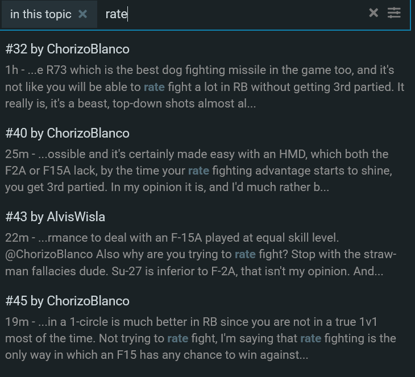This screenshot has width=415, height=377.
Task: Click the "19m" timestamp on result #45
Action: click(16, 322)
